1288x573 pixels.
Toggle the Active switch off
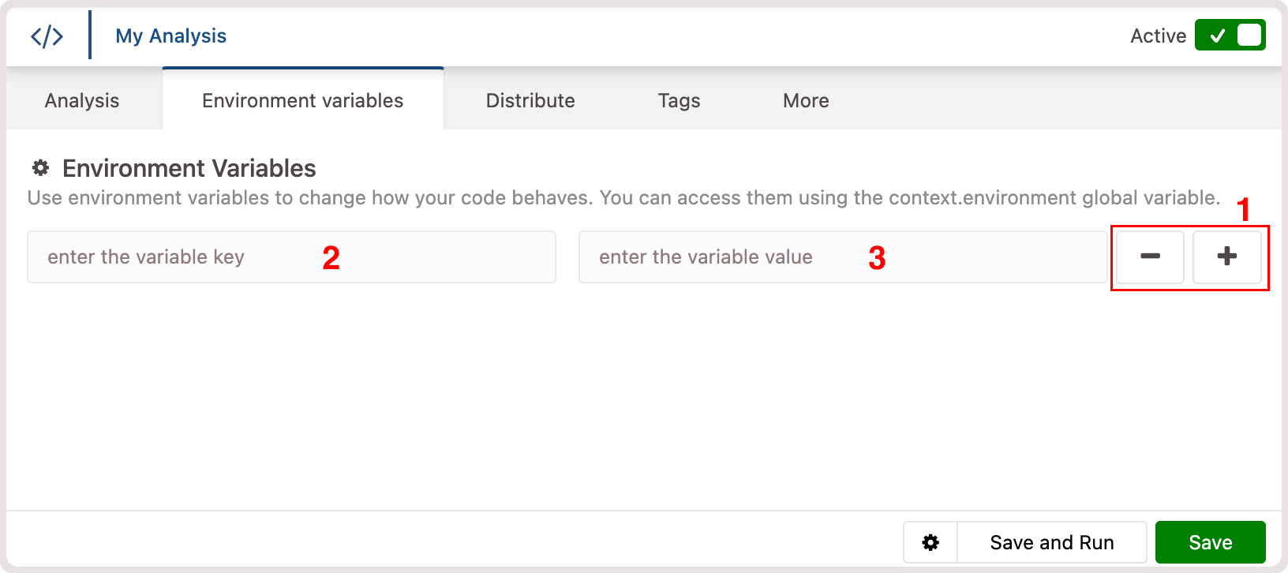[1230, 36]
